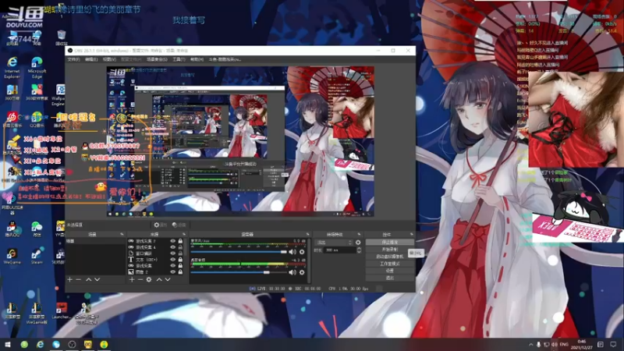Adjust the first mixer channel volume slider
Viewport: 624px width, 351px height.
(239, 252)
